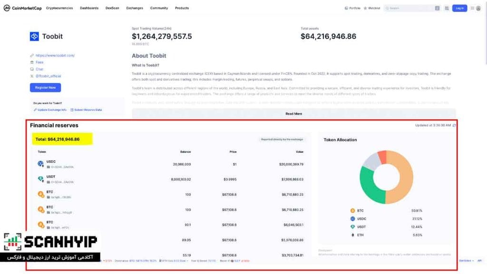Viewport: 487px width, 274px height.
Task: Click the Register Now button
Action: [45, 88]
